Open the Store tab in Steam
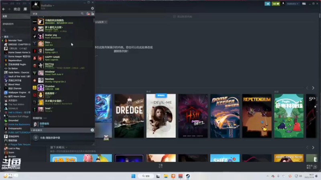This screenshot has height=180, width=321. 17,9
